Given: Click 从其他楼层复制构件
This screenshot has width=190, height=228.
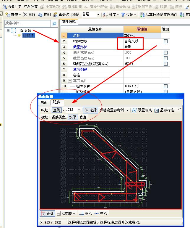Looking at the screenshot, I should pos(158,15).
